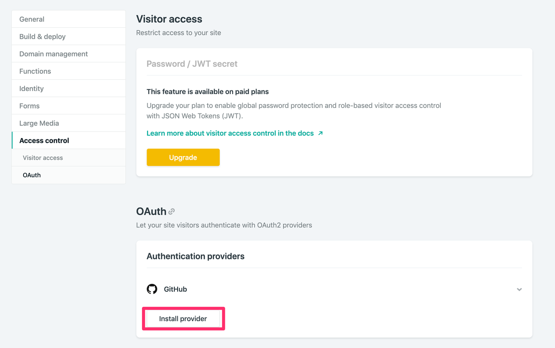The height and width of the screenshot is (348, 555).
Task: Click the GitHub logo icon
Action: (x=152, y=289)
